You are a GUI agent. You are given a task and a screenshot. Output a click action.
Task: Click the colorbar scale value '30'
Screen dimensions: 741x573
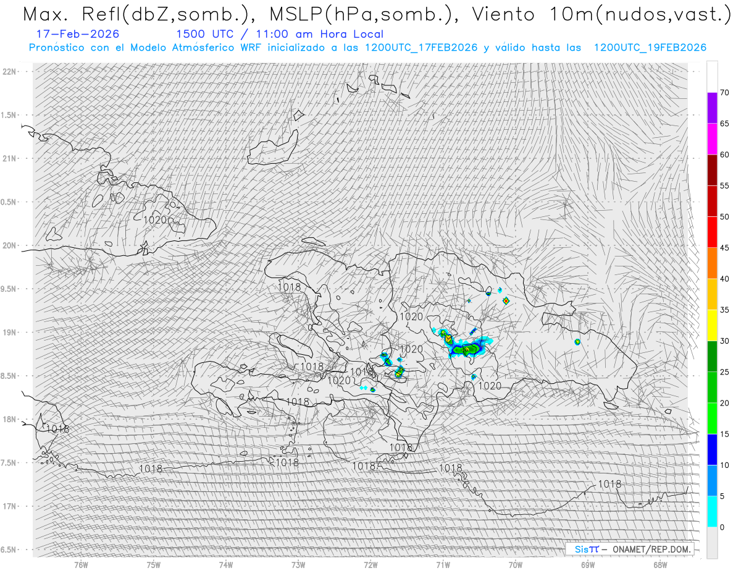click(x=724, y=341)
